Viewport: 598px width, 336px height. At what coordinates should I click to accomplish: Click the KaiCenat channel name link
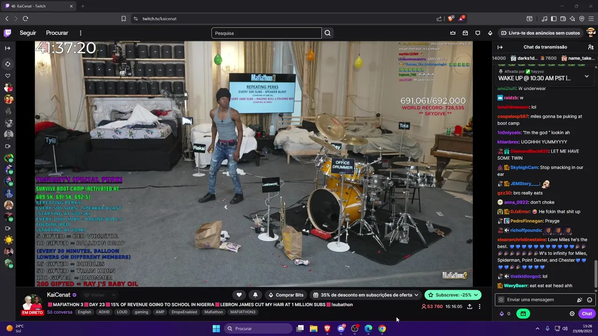click(58, 295)
